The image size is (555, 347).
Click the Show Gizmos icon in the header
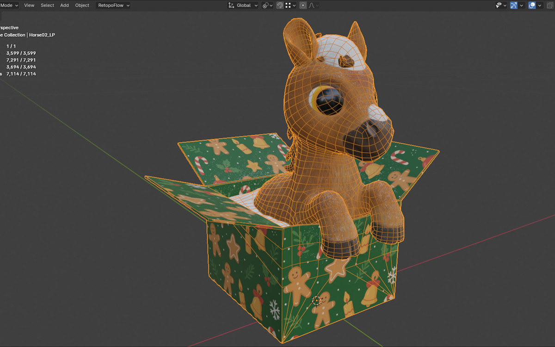[x=514, y=5]
